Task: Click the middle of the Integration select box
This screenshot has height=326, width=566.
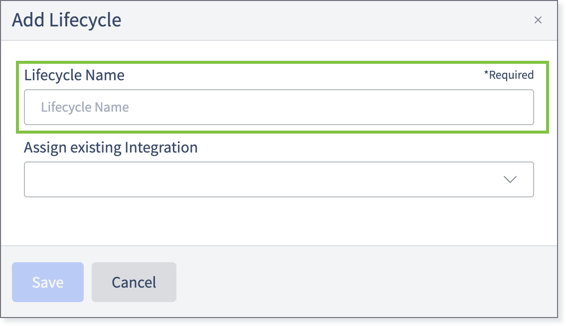Action: (279, 179)
